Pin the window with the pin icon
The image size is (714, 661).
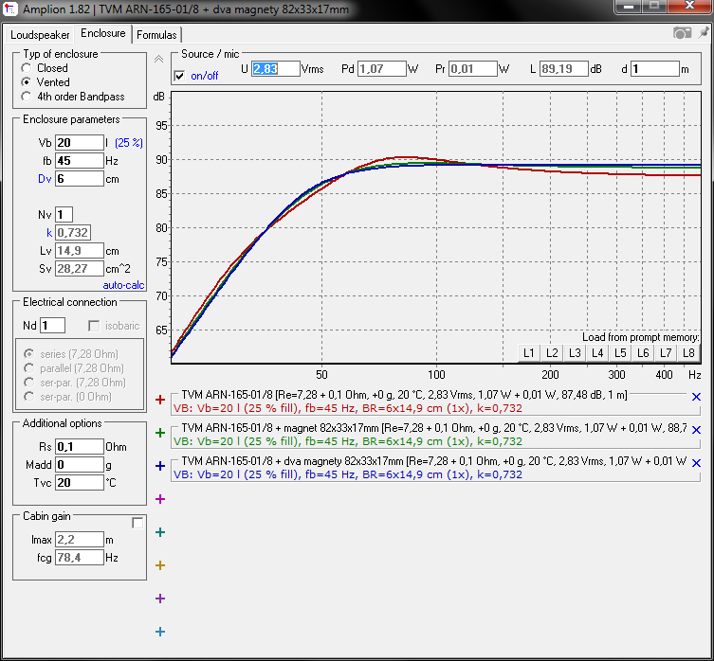[x=704, y=32]
